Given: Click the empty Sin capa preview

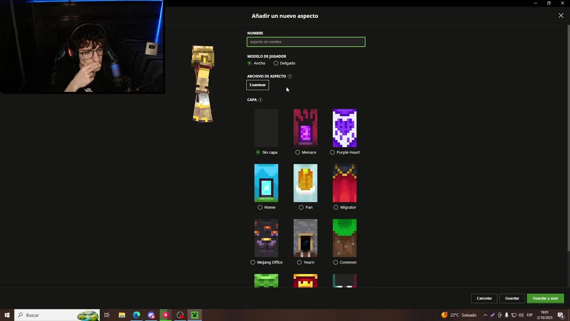Looking at the screenshot, I should tap(266, 128).
